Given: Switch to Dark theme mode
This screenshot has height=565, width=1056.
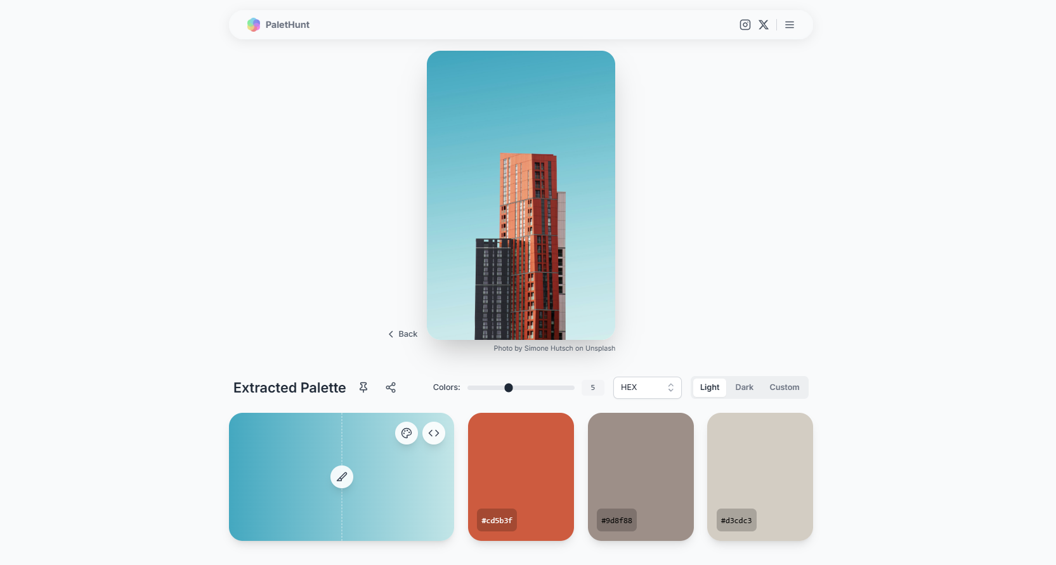Looking at the screenshot, I should click(x=744, y=387).
